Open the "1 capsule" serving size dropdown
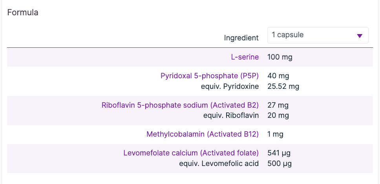This screenshot has height=184, width=380. coord(317,35)
